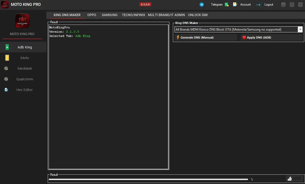Image resolution: width=305 pixels, height=184 pixels.
Task: Open the Hex Editor sidebar section
Action: coord(23,90)
